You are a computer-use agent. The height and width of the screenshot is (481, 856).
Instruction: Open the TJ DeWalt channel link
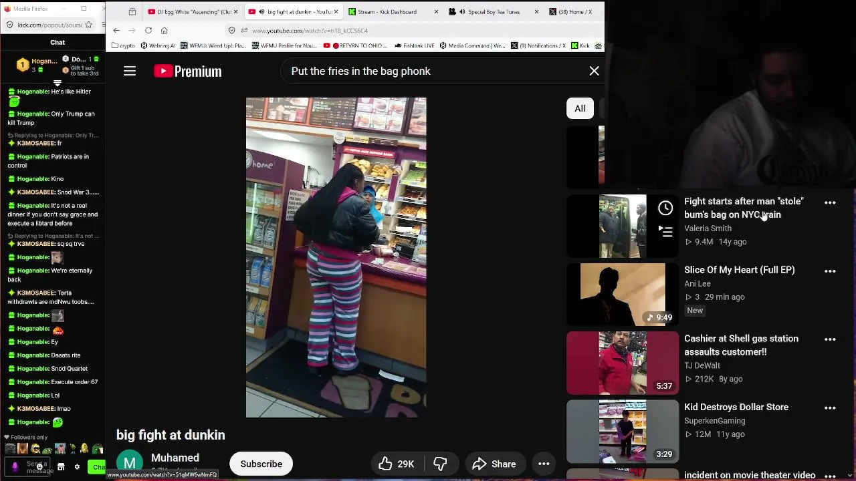coord(702,365)
